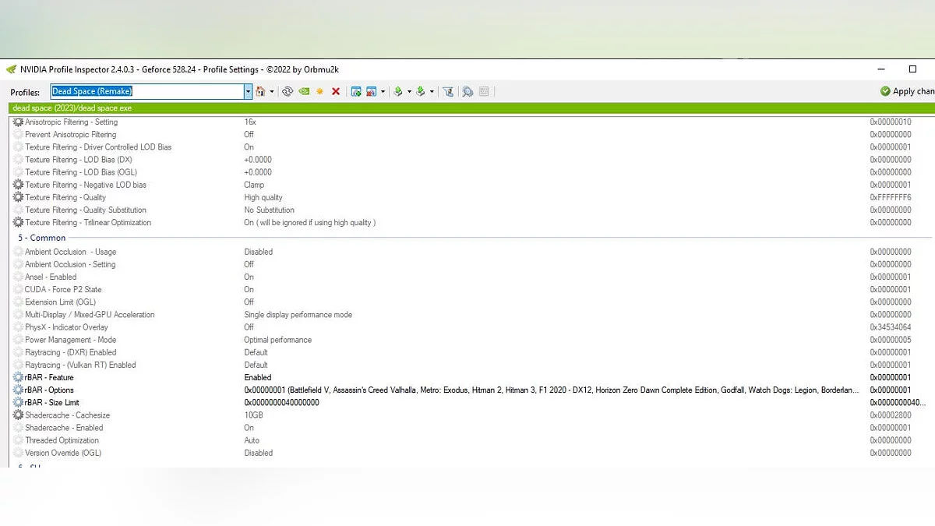
Task: Click the scan for modified profiles icon
Action: click(467, 91)
